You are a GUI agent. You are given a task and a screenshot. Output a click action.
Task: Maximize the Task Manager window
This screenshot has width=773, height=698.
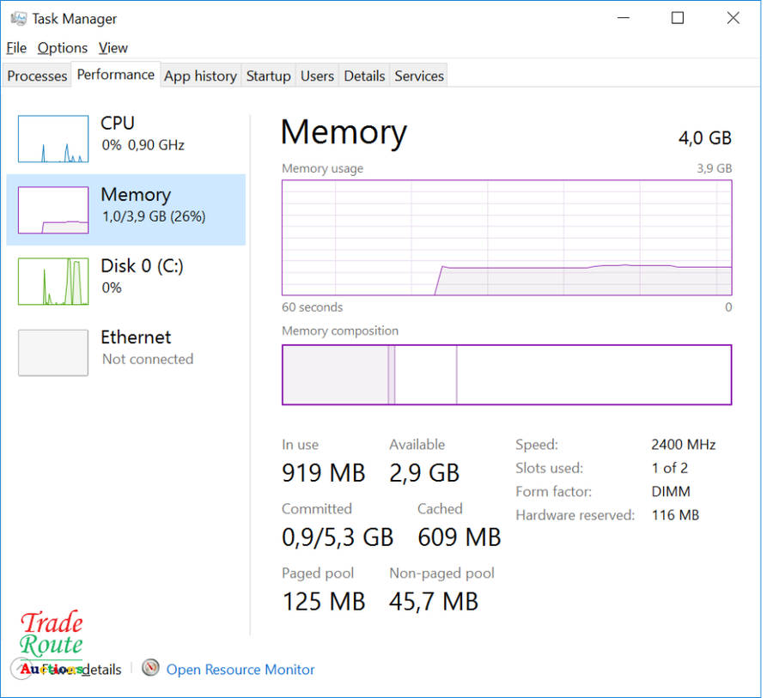tap(678, 18)
